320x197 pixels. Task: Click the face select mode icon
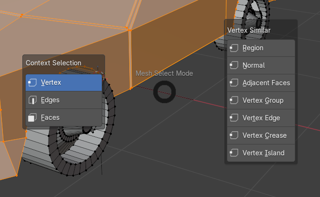[32, 117]
